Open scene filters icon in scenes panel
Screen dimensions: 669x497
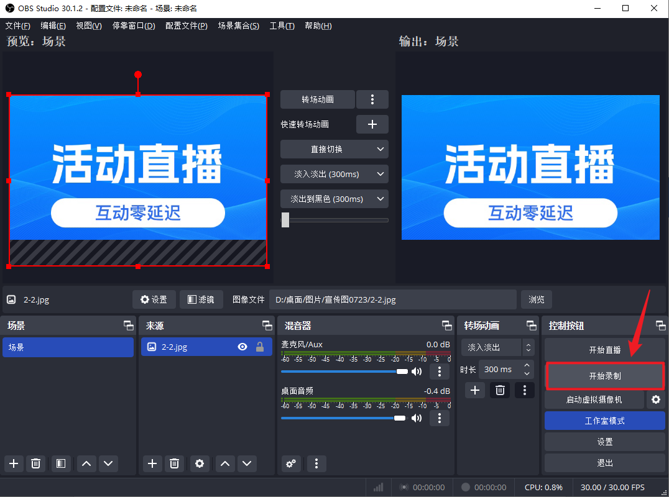pos(60,463)
